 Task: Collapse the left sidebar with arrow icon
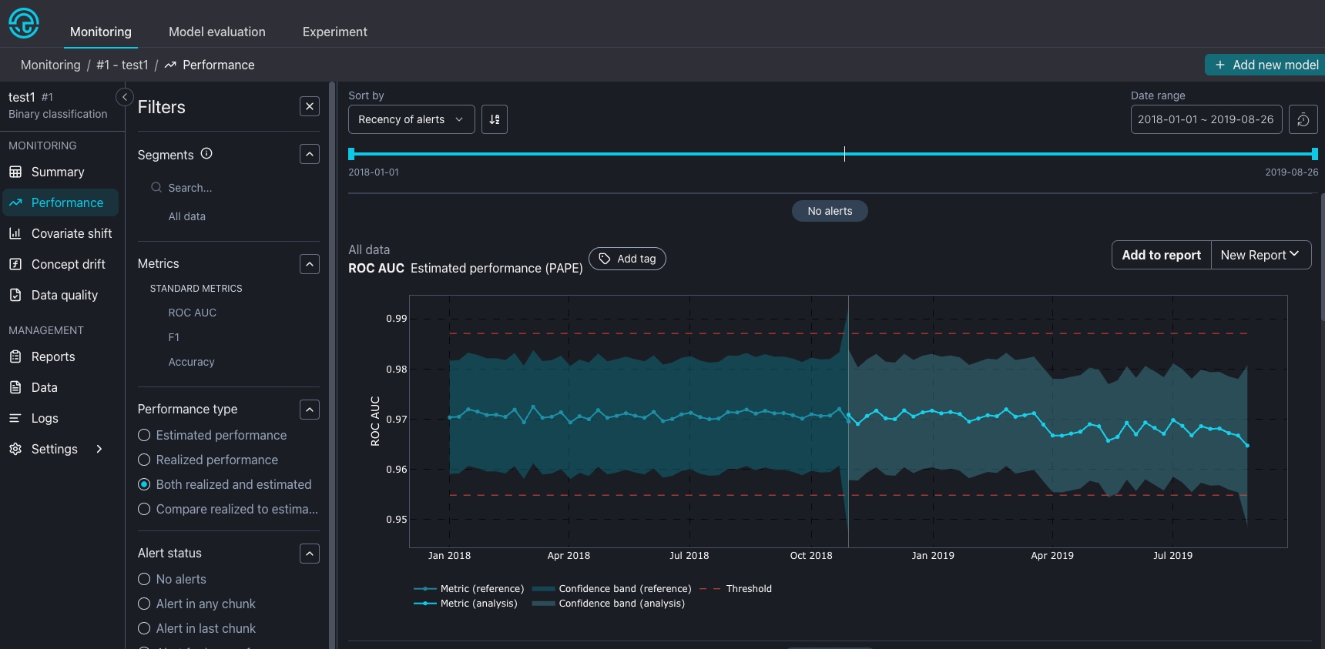124,97
